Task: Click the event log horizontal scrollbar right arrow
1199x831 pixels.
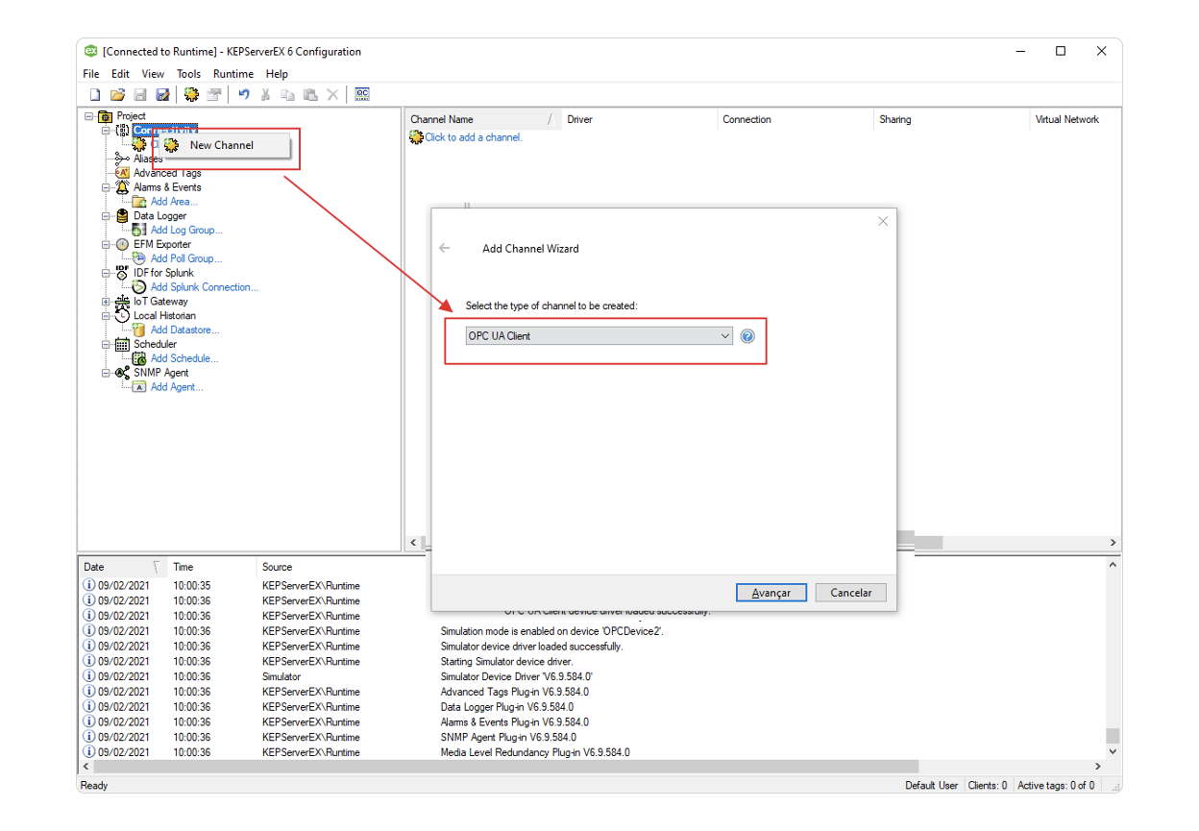Action: [1099, 767]
